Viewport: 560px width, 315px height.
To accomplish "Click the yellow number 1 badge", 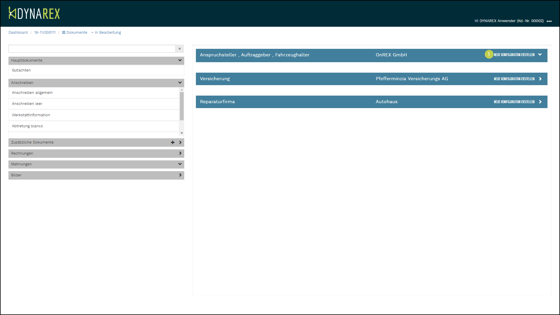I will [489, 54].
